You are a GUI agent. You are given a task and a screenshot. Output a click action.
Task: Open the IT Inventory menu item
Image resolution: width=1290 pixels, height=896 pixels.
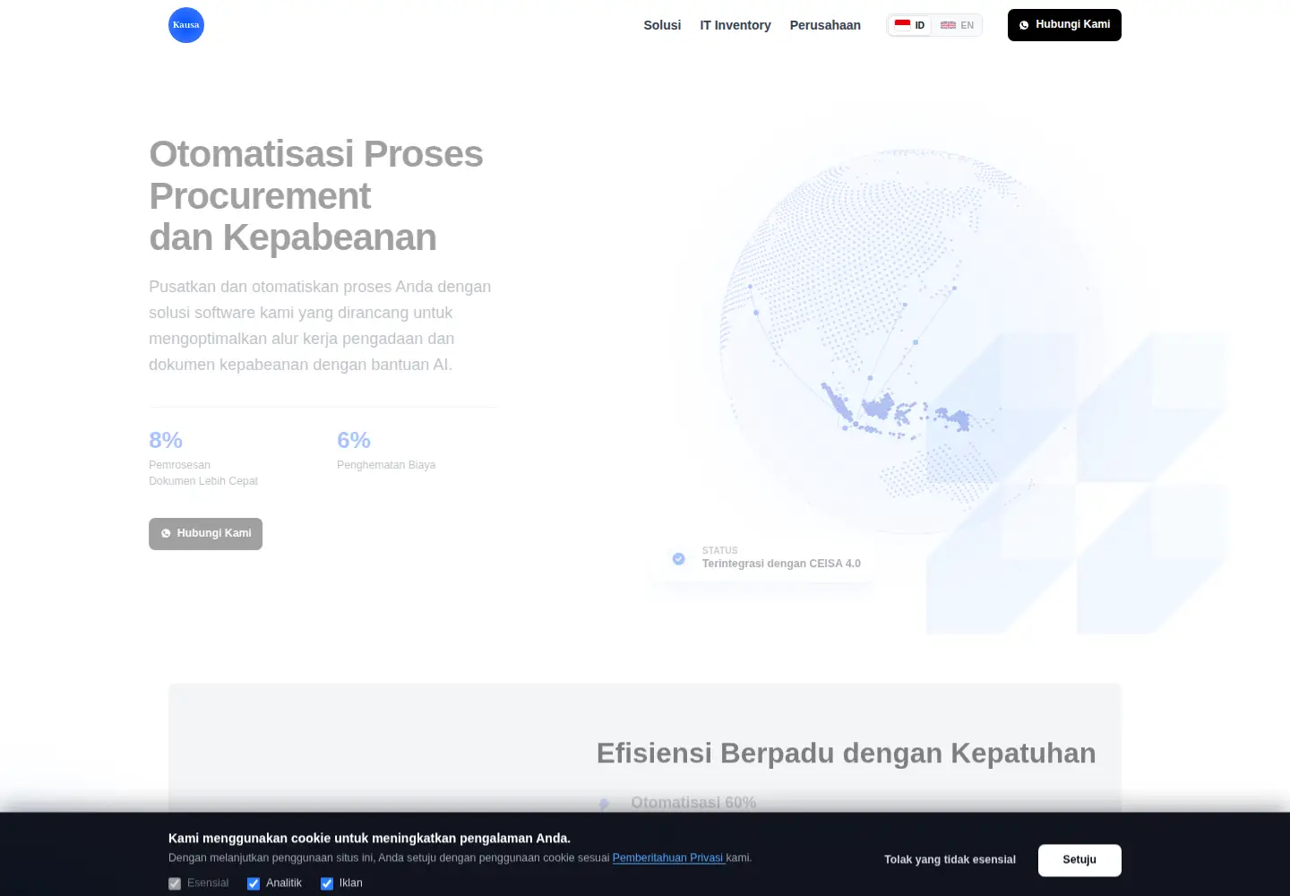(x=735, y=25)
